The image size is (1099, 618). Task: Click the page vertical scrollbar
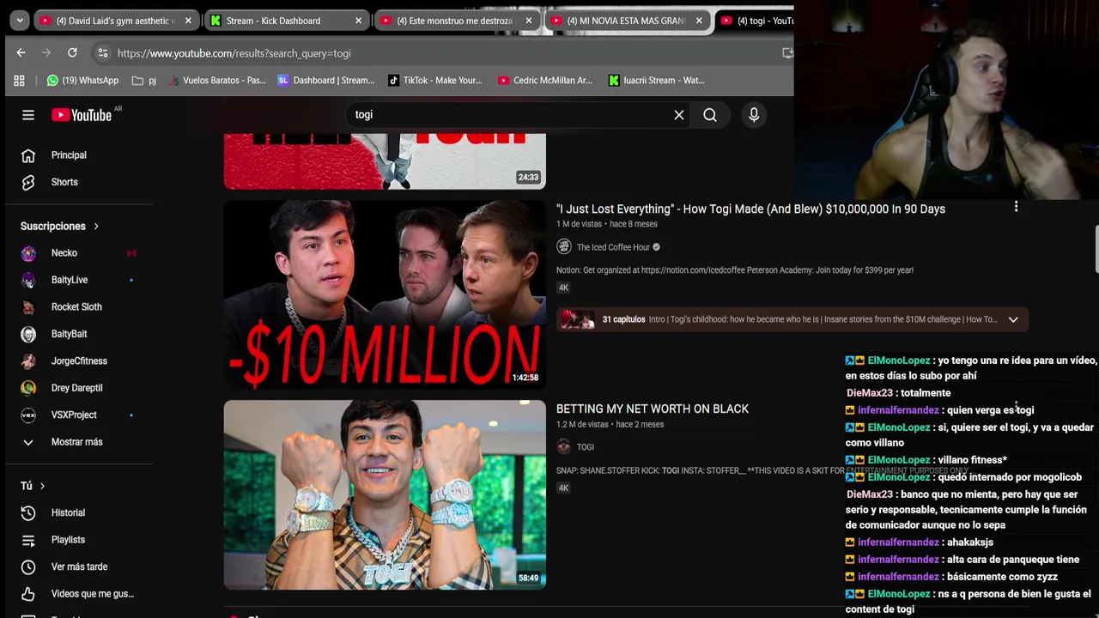[1096, 251]
